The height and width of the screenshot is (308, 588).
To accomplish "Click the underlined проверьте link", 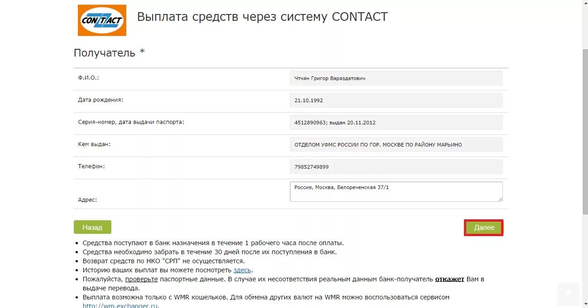I will coord(141,279).
